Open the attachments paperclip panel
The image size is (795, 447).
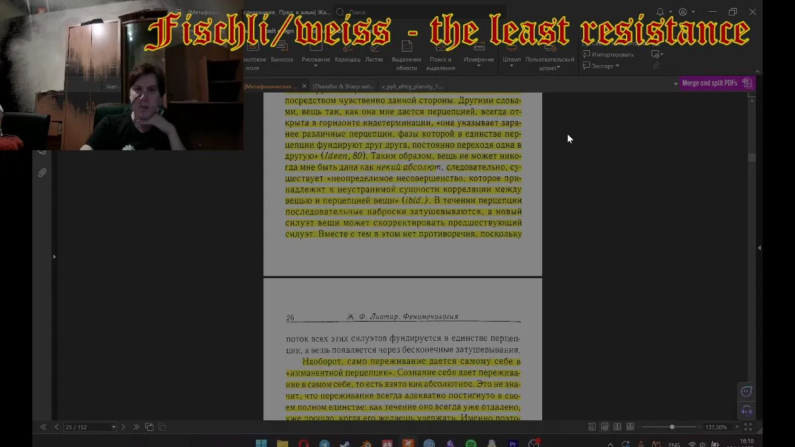[x=42, y=173]
